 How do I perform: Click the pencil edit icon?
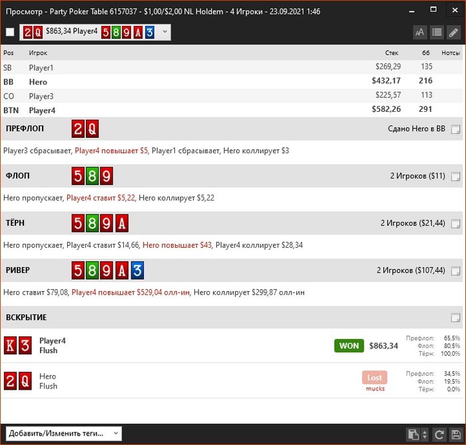pos(453,32)
